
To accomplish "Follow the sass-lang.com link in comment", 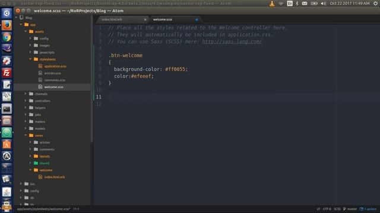I will click(x=232, y=41).
